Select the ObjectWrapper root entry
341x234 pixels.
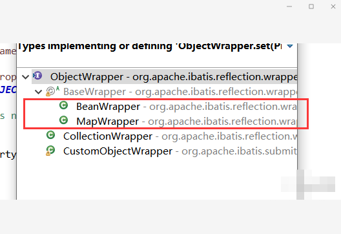tap(87, 77)
